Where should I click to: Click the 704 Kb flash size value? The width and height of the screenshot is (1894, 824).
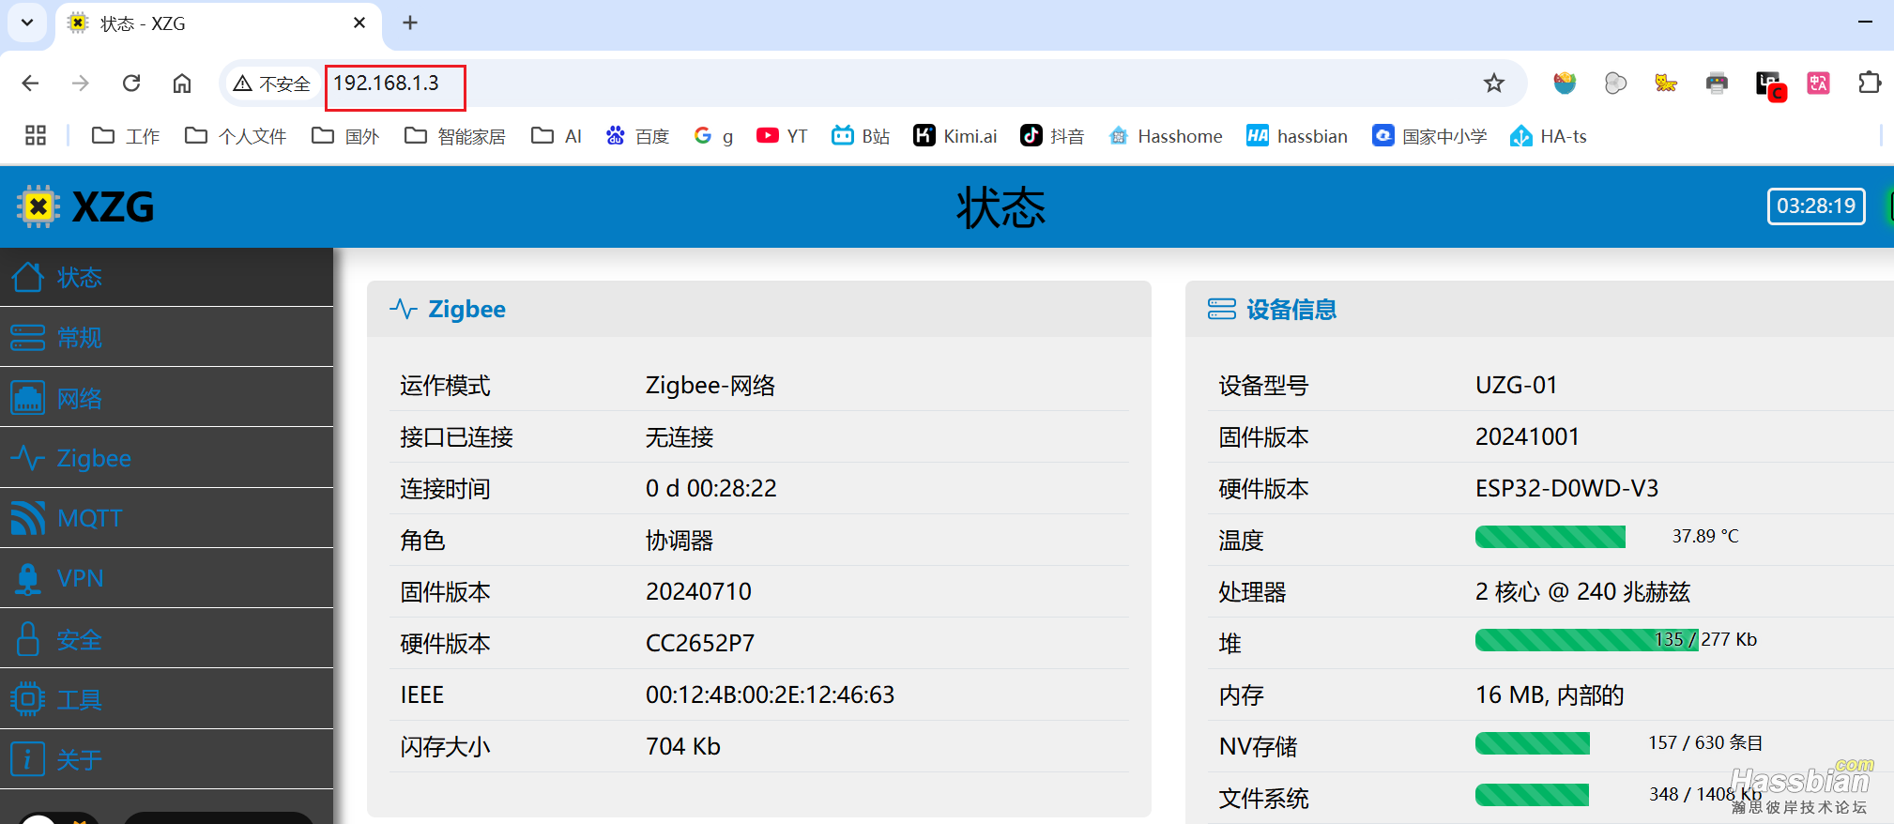682,746
